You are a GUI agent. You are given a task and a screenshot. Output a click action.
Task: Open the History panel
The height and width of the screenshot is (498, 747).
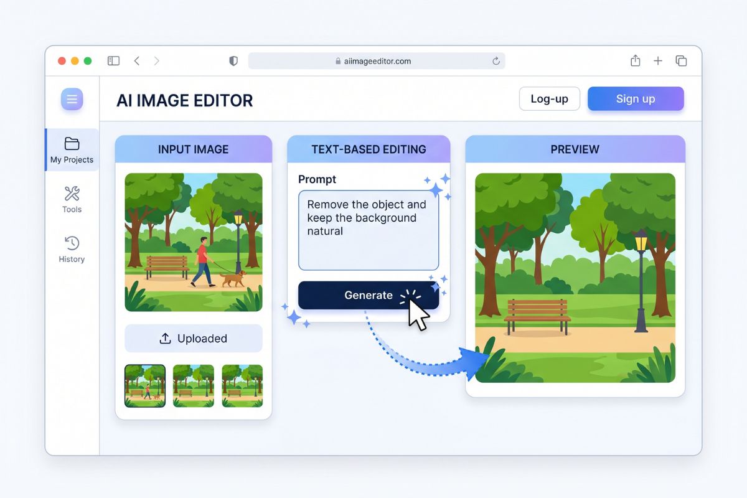pyautogui.click(x=72, y=249)
